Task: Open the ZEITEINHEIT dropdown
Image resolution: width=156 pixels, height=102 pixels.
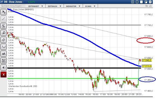Action: click(x=36, y=6)
